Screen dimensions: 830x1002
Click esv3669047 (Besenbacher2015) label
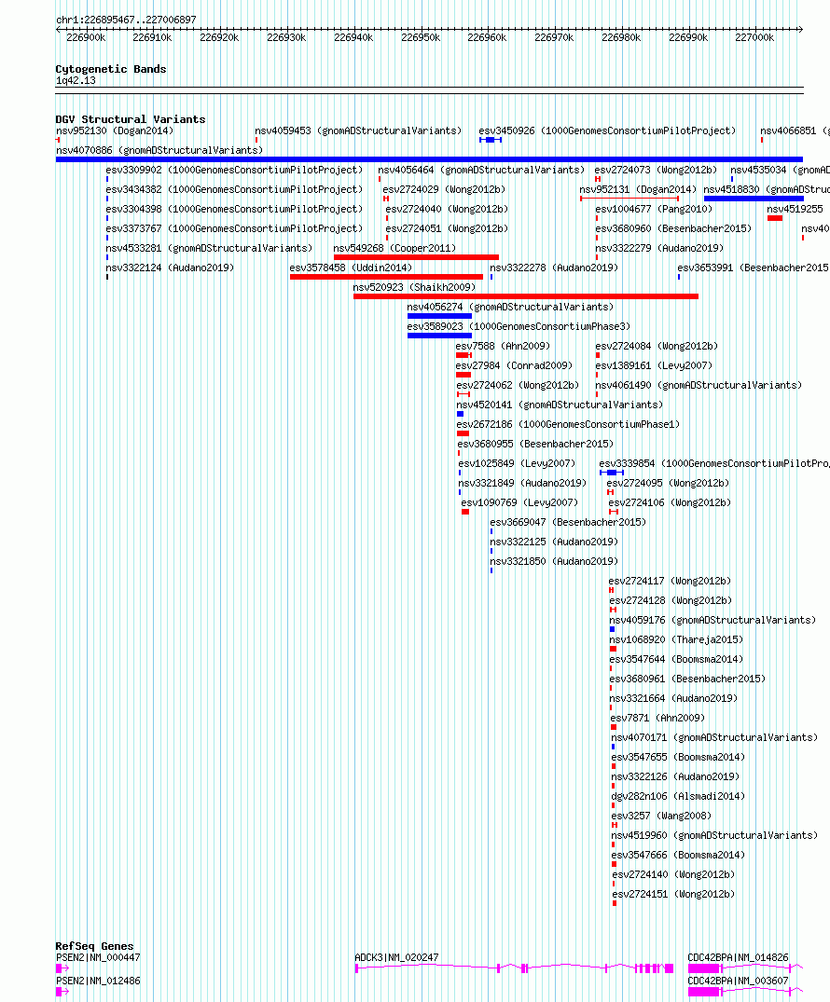[x=568, y=522]
